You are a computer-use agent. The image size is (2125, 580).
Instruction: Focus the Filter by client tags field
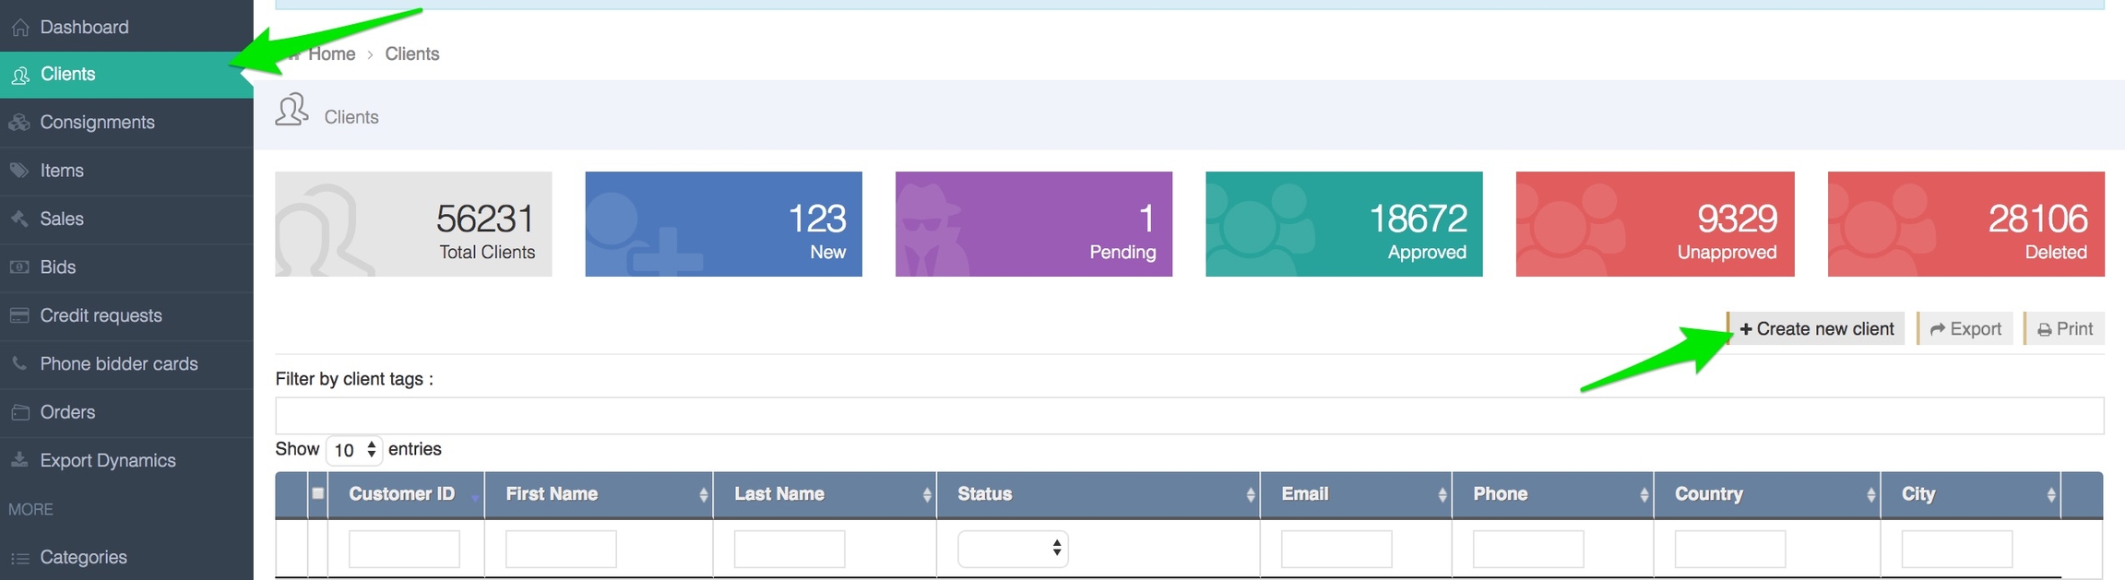[x=1189, y=416]
